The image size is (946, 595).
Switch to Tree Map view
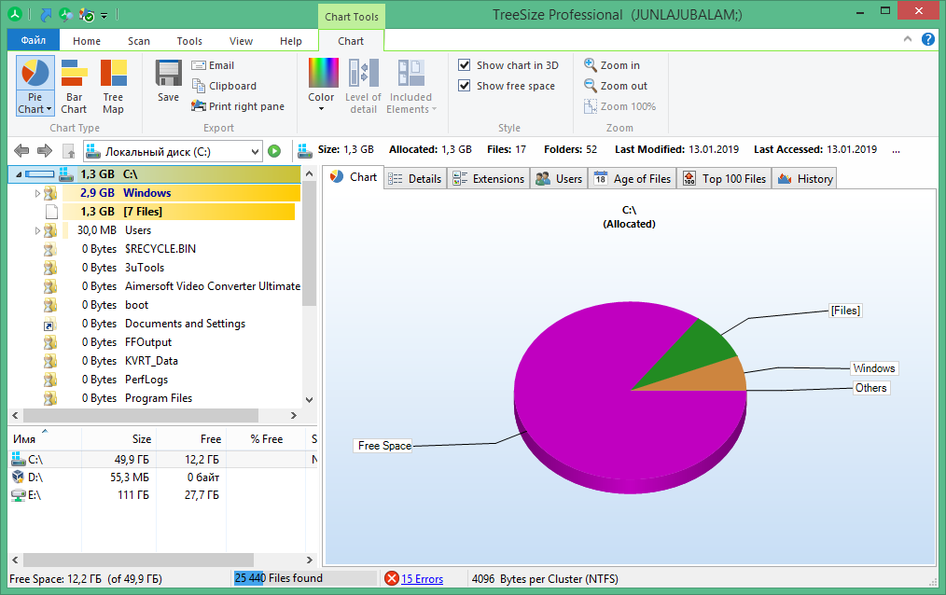tap(113, 87)
